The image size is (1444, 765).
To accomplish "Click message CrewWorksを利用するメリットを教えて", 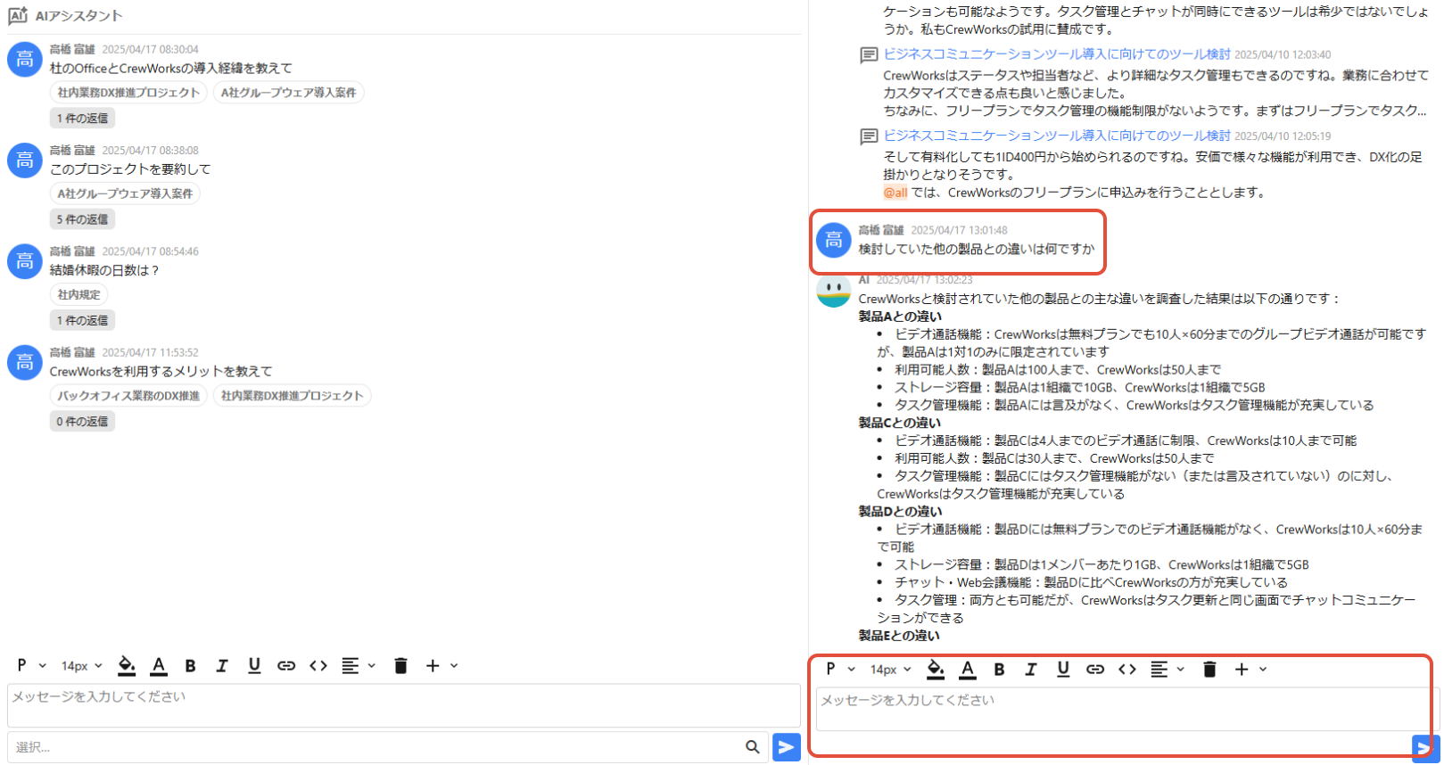I will click(161, 372).
